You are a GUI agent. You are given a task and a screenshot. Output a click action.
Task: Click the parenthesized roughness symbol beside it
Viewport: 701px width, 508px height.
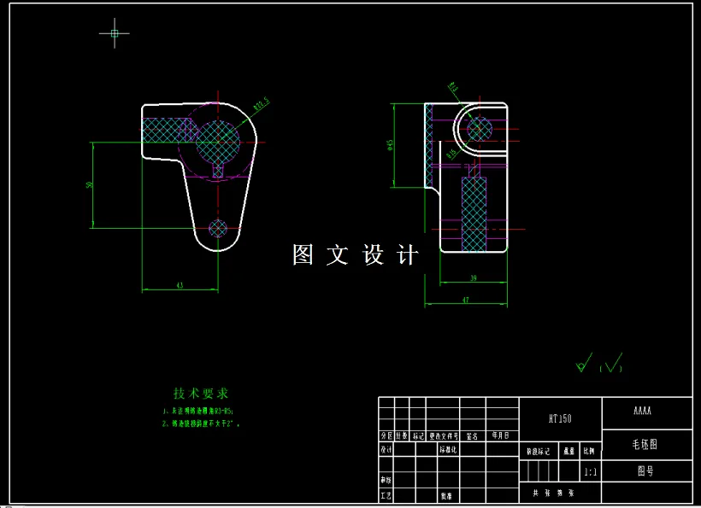point(611,366)
